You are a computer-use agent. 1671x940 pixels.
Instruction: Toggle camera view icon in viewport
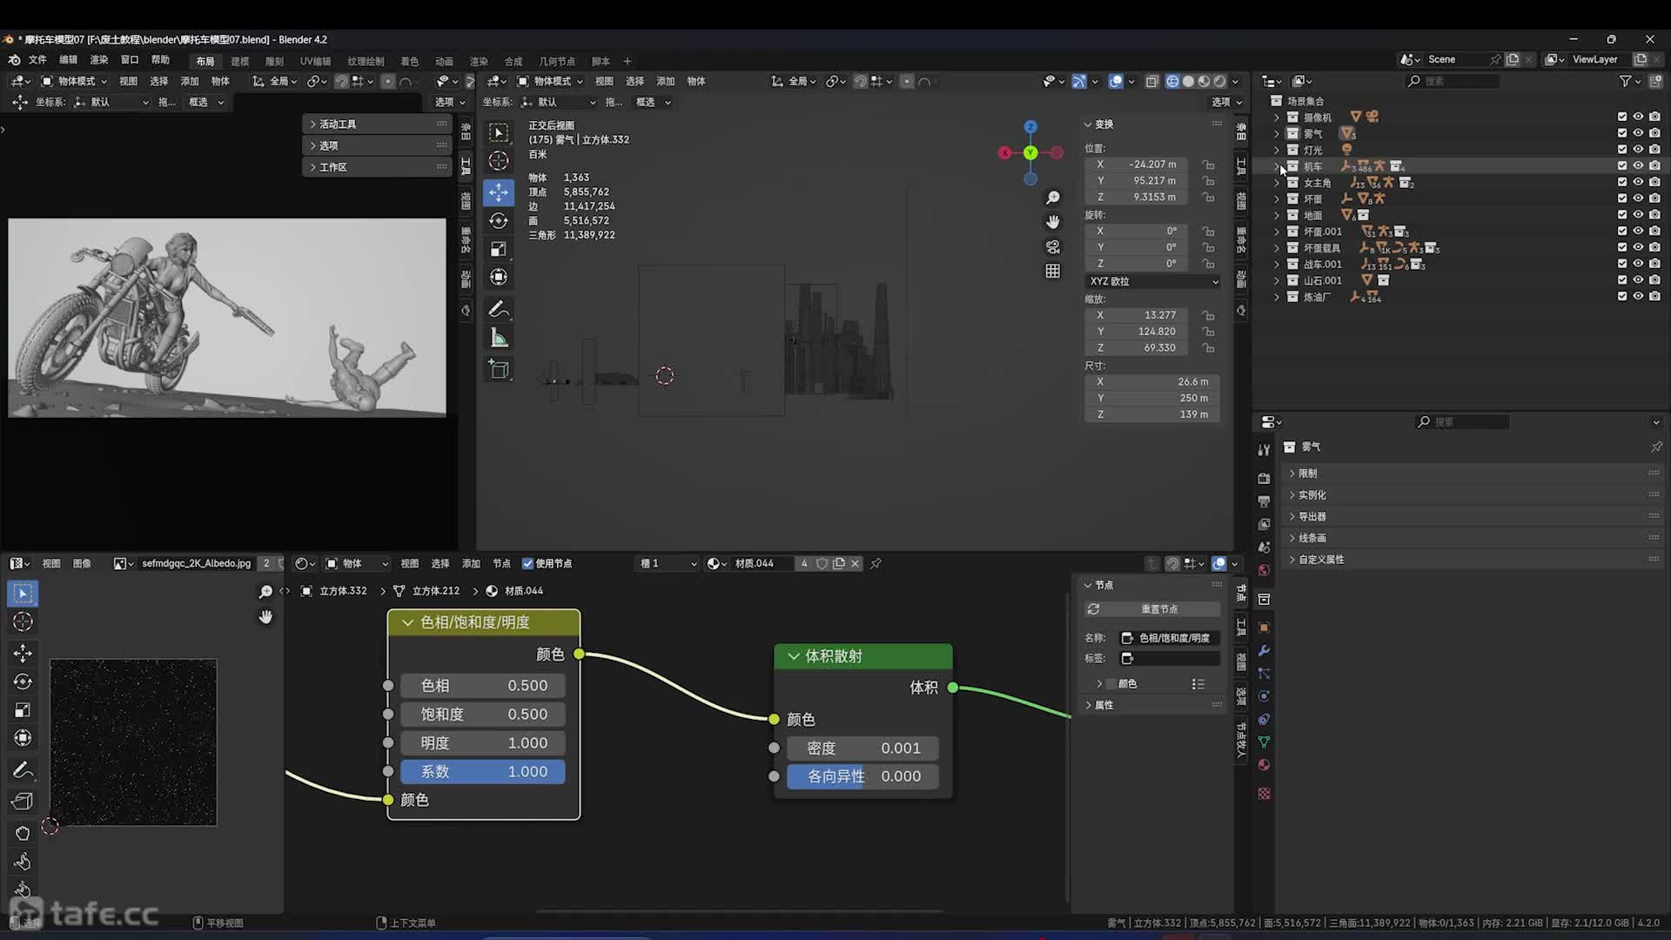(1053, 247)
